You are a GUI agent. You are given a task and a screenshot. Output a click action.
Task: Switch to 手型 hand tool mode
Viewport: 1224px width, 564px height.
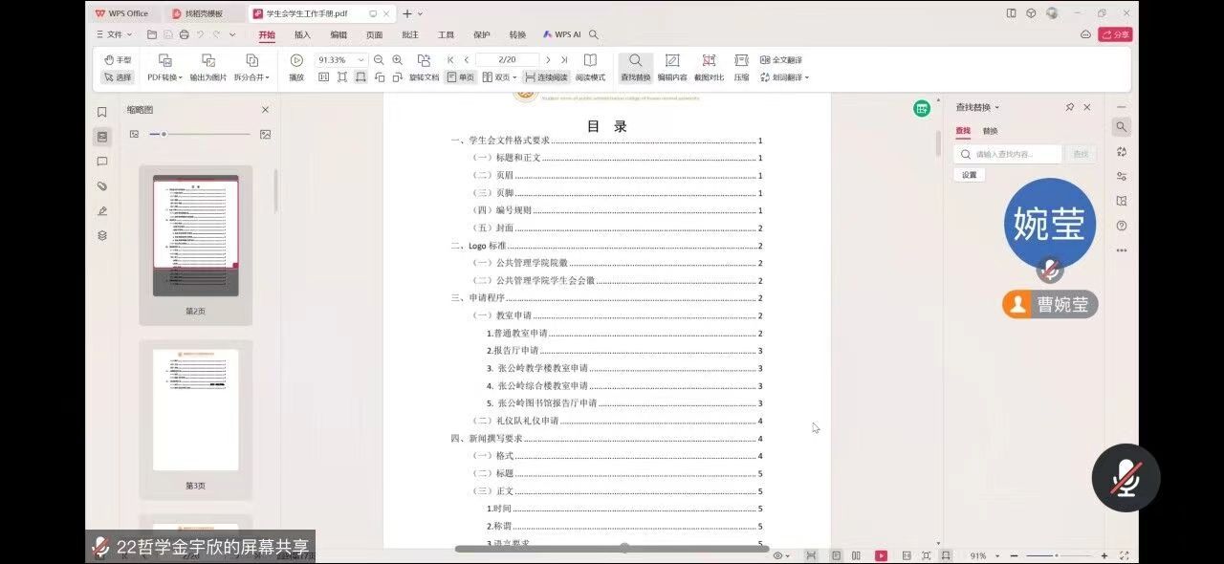(x=118, y=60)
